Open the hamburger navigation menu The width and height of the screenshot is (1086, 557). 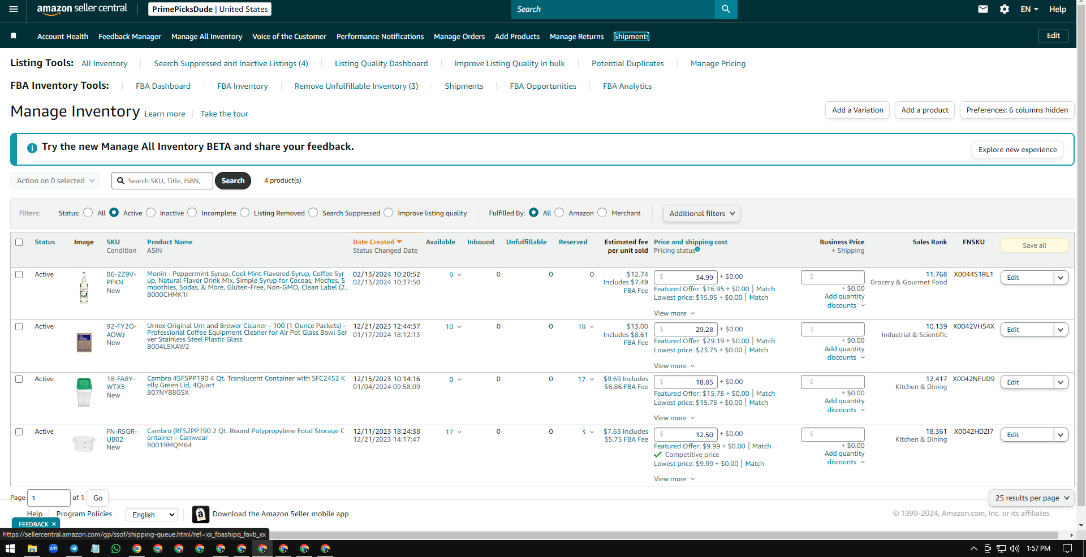tap(14, 9)
